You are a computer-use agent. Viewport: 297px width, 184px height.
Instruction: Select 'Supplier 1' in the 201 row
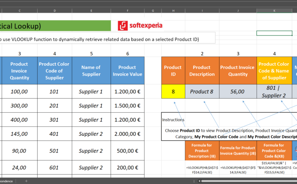[91, 106]
